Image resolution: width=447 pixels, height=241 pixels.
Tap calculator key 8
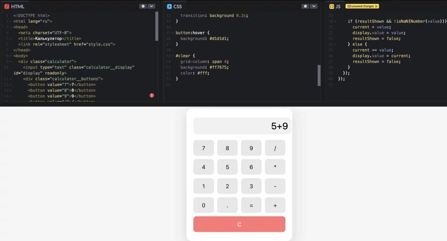tap(227, 148)
